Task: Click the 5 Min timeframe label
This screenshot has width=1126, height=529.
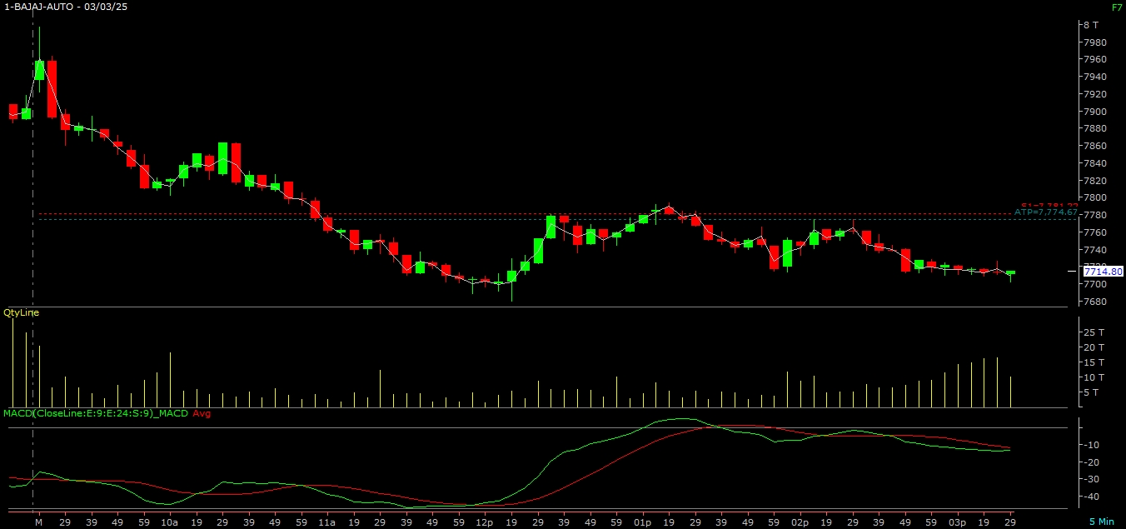Action: [x=1100, y=522]
